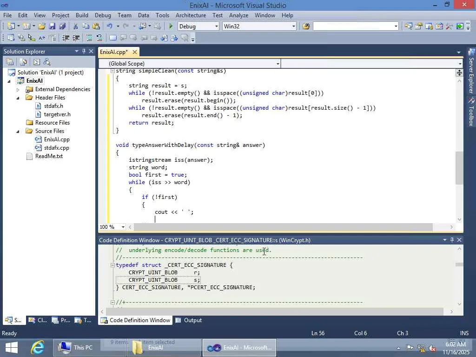The height and width of the screenshot is (357, 476).
Task: Click Solution Explorer Properties icon
Action: (10, 62)
